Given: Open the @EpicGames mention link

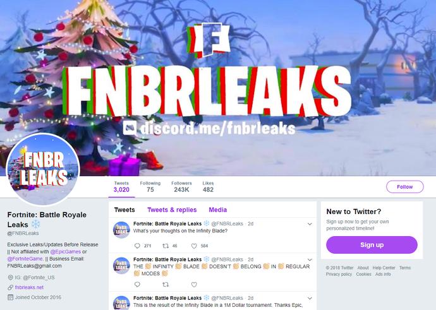Looking at the screenshot, I should [65, 252].
